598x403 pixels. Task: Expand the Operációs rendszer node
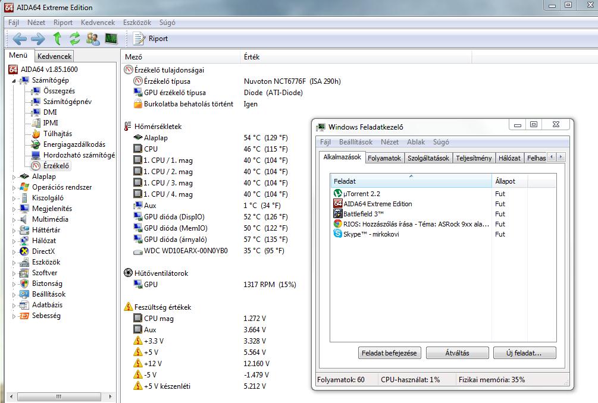click(x=14, y=187)
